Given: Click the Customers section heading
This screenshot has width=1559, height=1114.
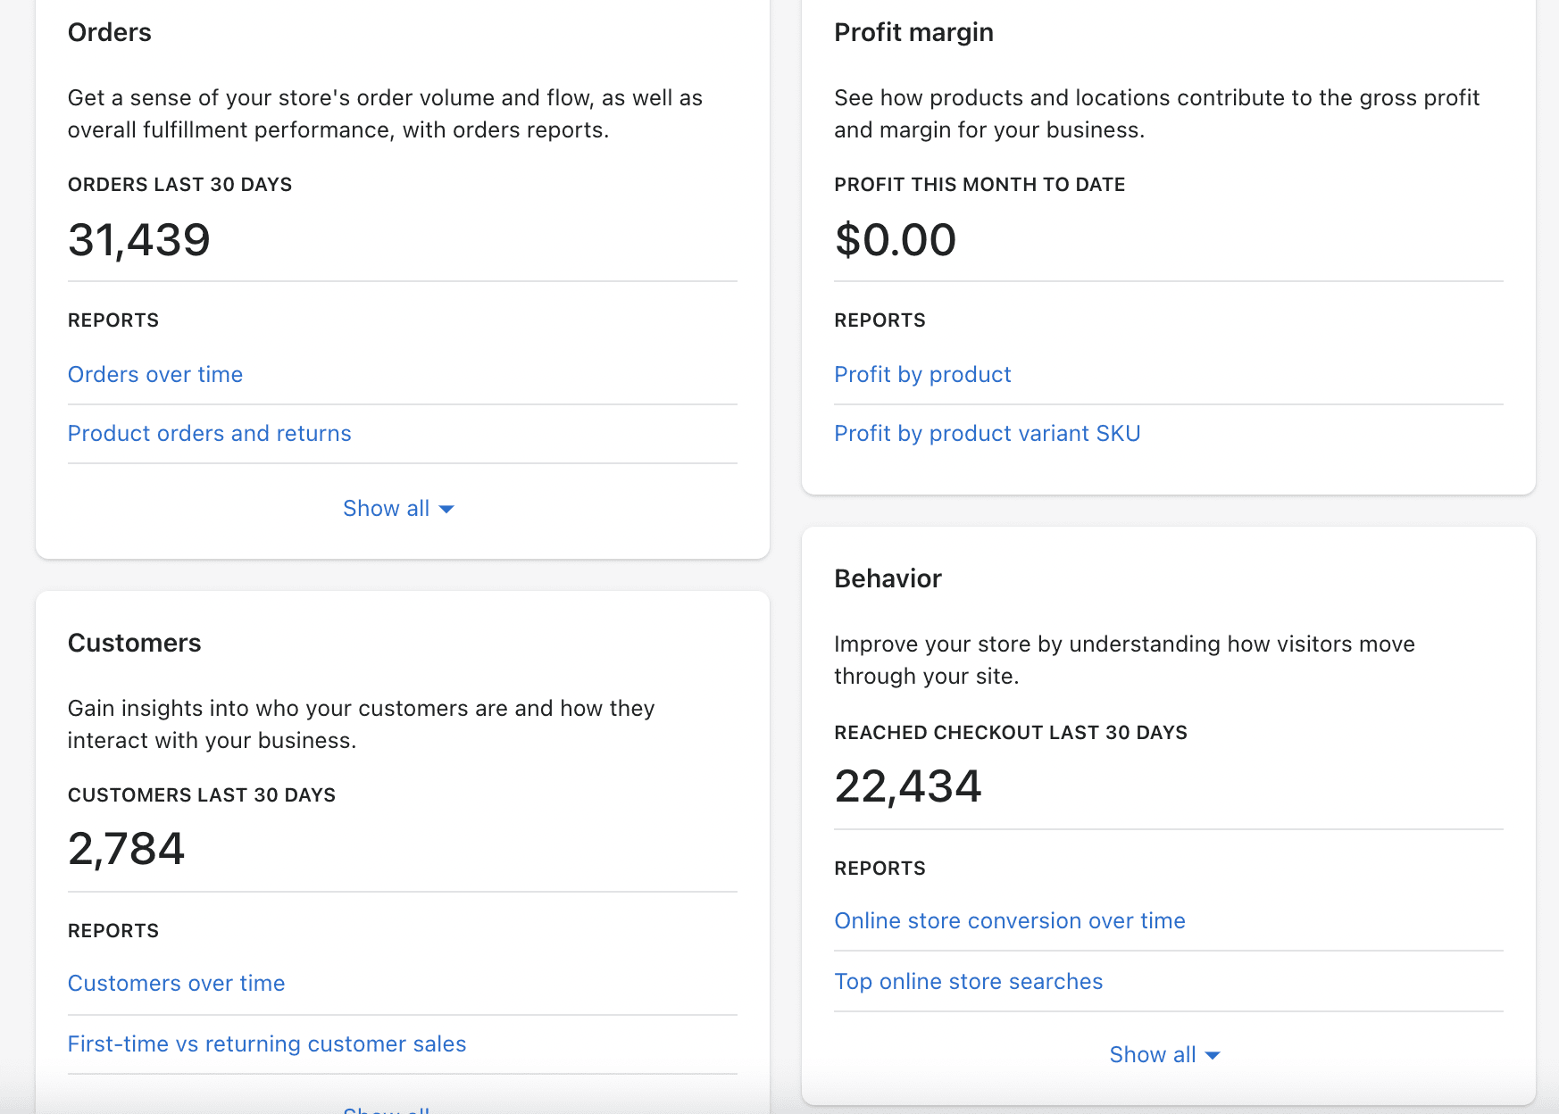Looking at the screenshot, I should point(134,643).
